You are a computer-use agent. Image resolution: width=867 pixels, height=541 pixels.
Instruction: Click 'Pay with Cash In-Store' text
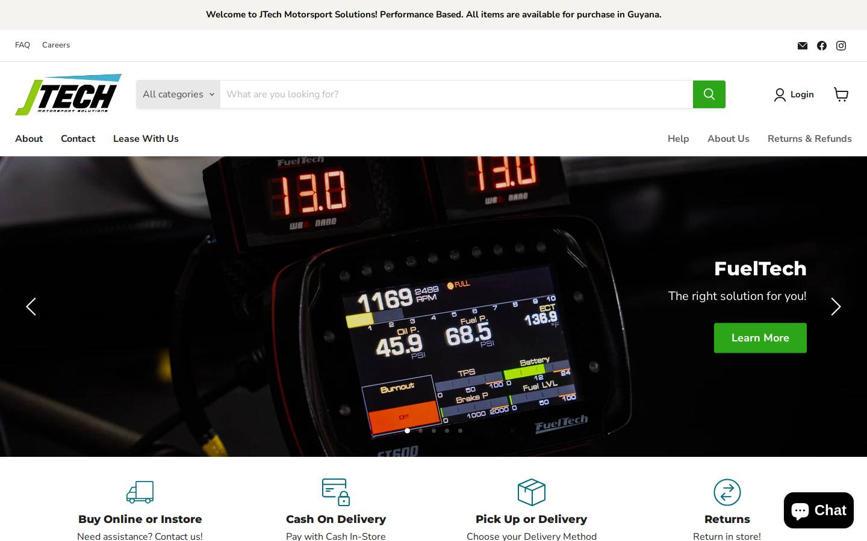(336, 536)
